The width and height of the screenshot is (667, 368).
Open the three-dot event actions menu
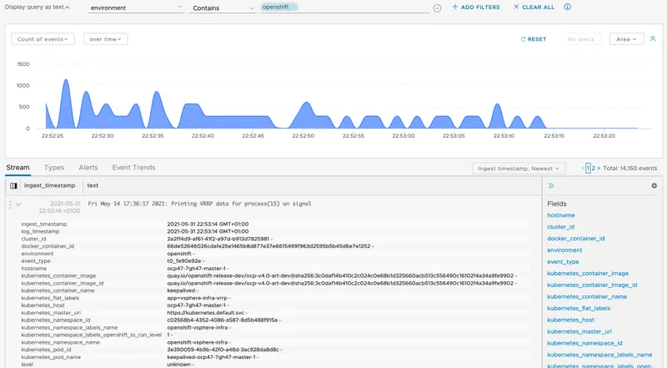click(10, 204)
